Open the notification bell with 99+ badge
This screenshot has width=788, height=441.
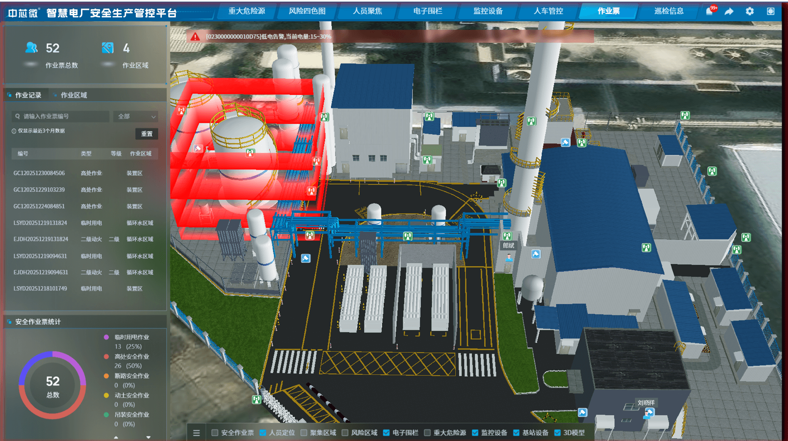[709, 11]
